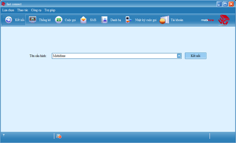
Task: Minimize the fast connect window
Action: [x=219, y=4]
